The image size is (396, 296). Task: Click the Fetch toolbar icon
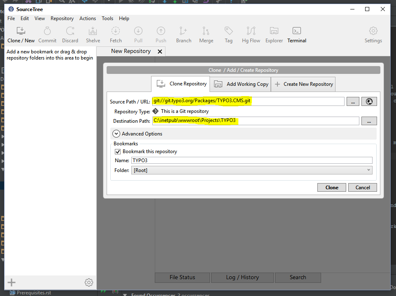pyautogui.click(x=116, y=31)
